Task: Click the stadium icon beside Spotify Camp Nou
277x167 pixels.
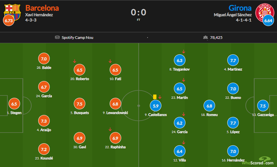Action: pos(57,38)
